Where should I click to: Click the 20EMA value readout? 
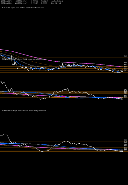[7, 1]
